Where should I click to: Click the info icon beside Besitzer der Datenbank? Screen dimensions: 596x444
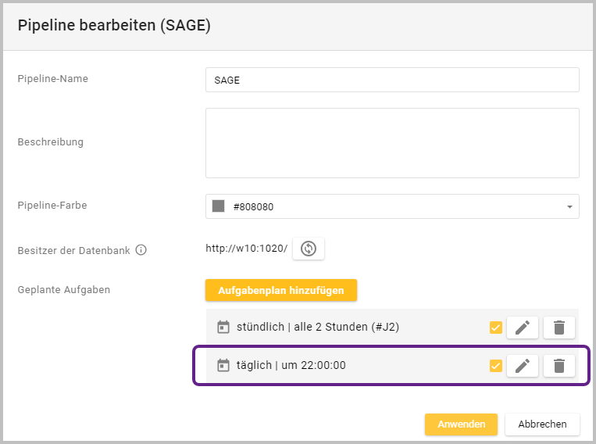141,251
